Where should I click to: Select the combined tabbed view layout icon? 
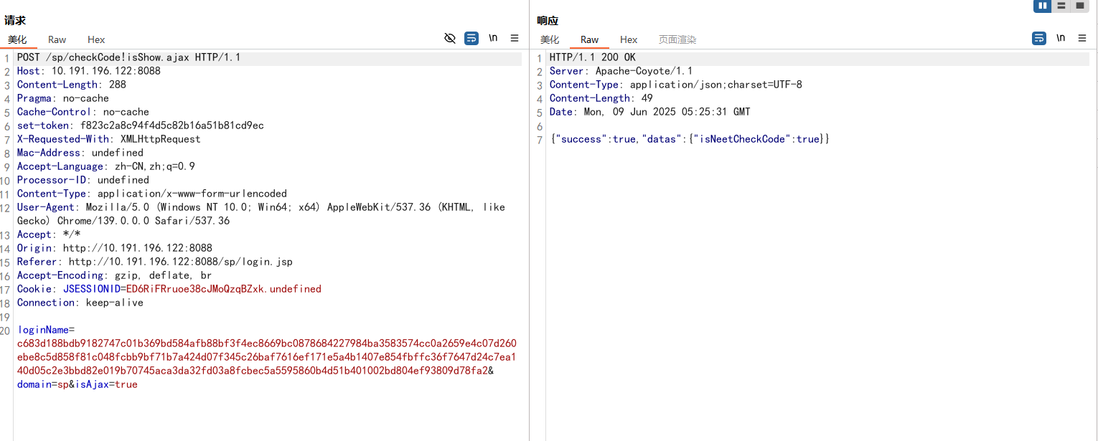pyautogui.click(x=1079, y=6)
